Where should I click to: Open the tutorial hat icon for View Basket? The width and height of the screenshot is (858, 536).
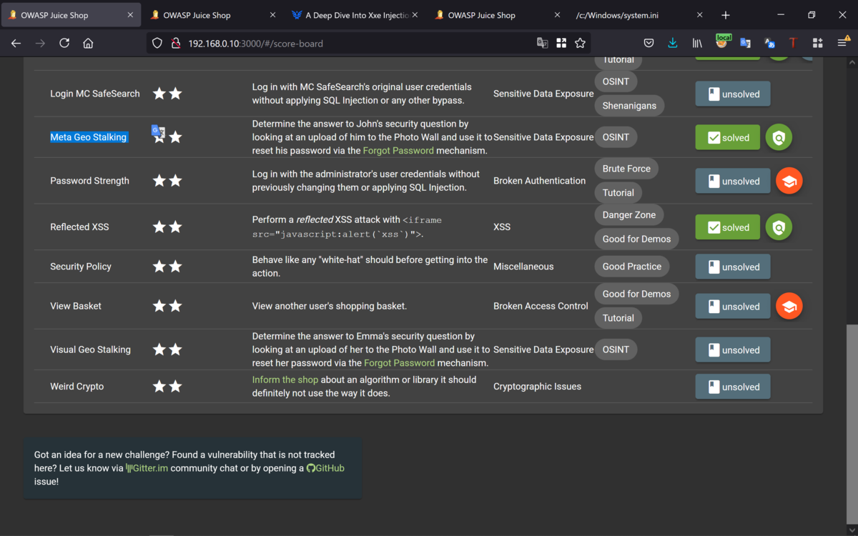(789, 307)
